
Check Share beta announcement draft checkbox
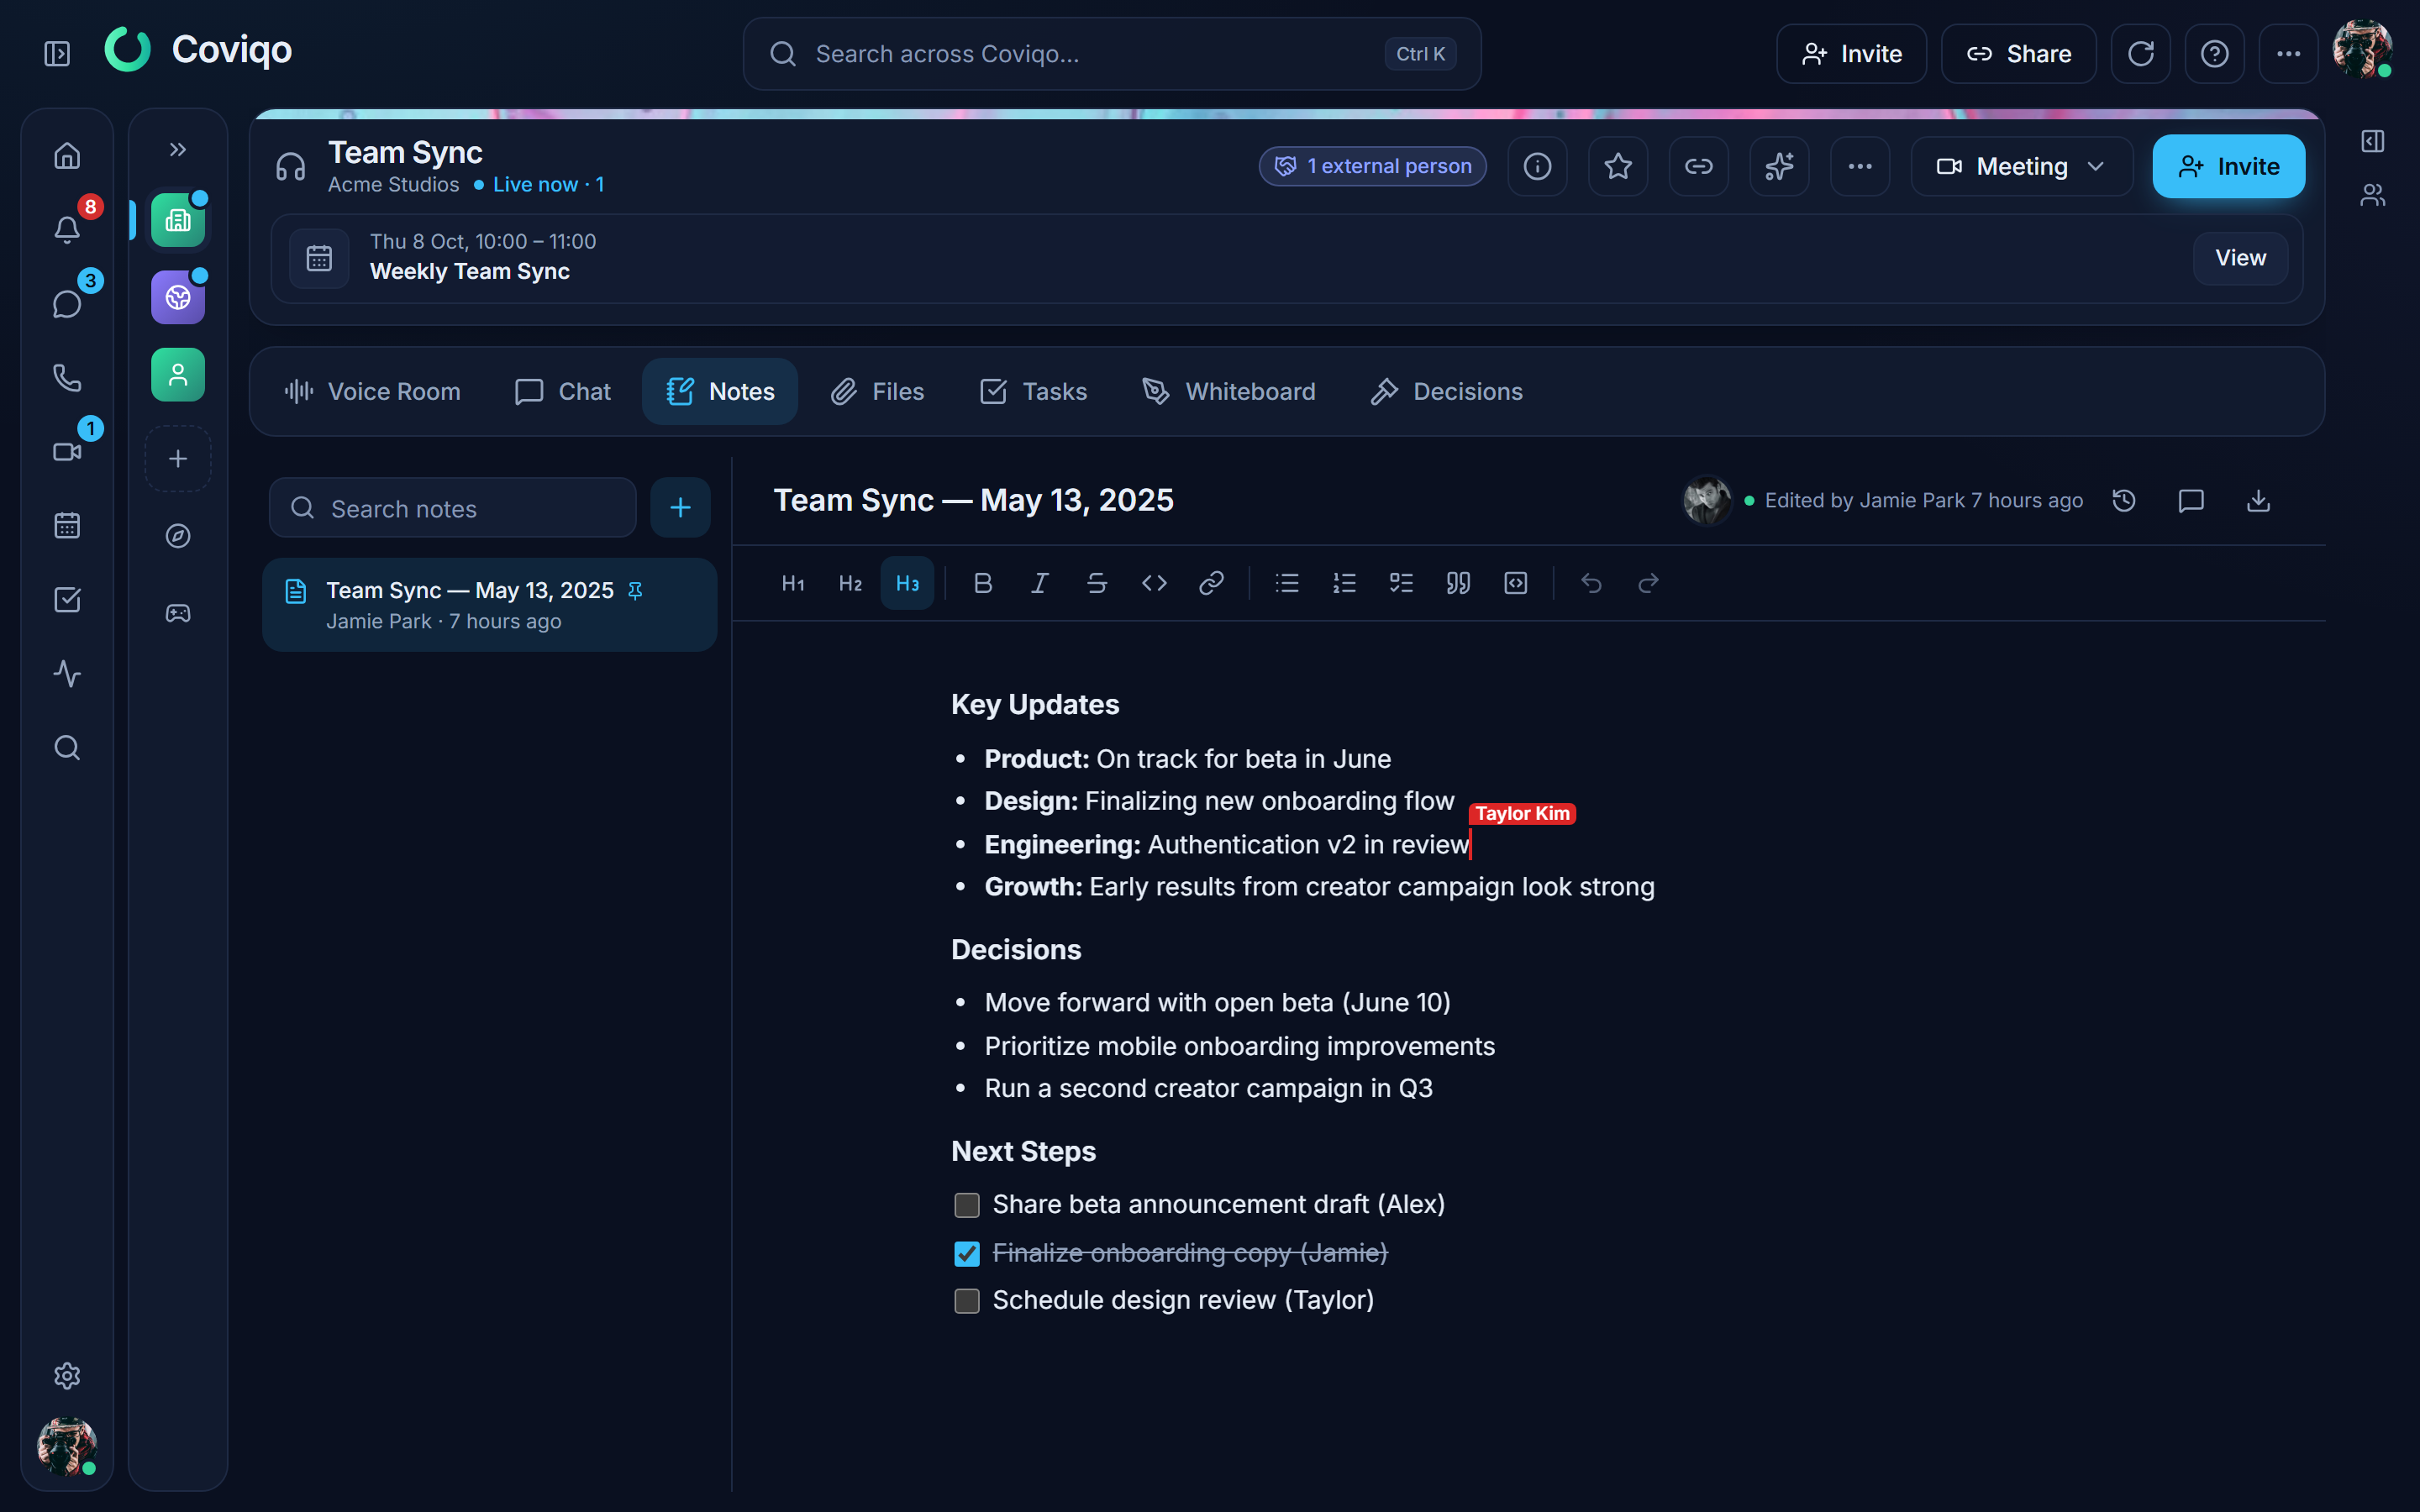pos(967,1205)
